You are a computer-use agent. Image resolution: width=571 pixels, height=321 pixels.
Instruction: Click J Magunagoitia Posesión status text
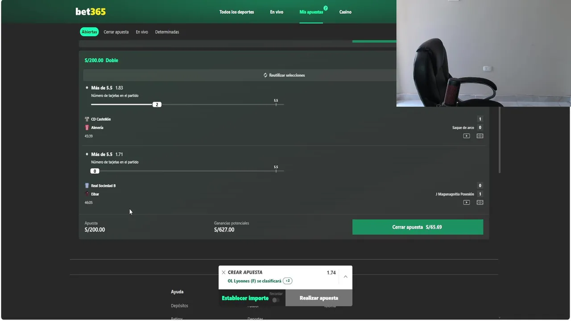(455, 194)
